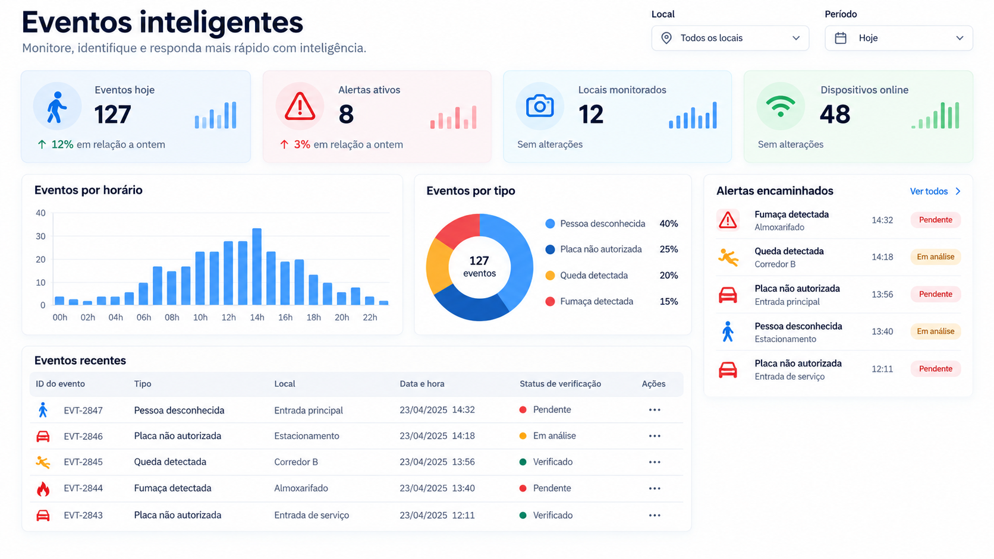Click the calendar icon in Período dropdown
The image size is (994, 559).
pos(841,38)
